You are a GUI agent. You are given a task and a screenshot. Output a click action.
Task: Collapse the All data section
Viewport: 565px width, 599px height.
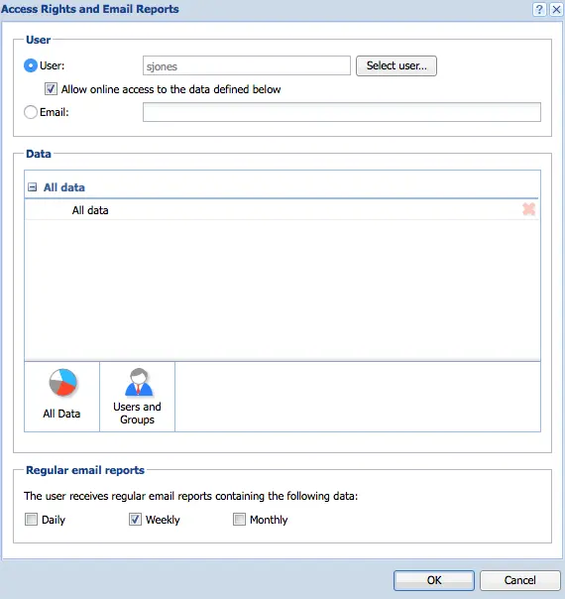pos(33,187)
